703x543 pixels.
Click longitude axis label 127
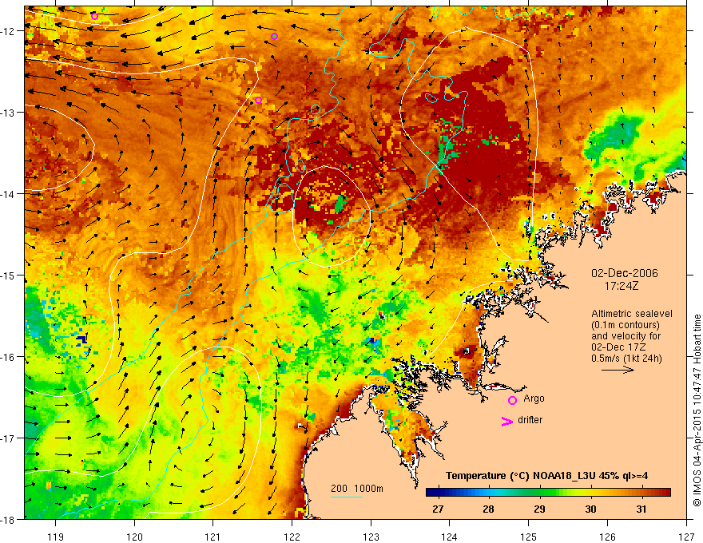pyautogui.click(x=686, y=537)
